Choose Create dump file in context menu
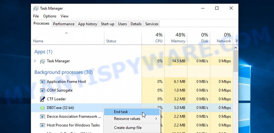Screen dimensions: 274x133 [132, 128]
